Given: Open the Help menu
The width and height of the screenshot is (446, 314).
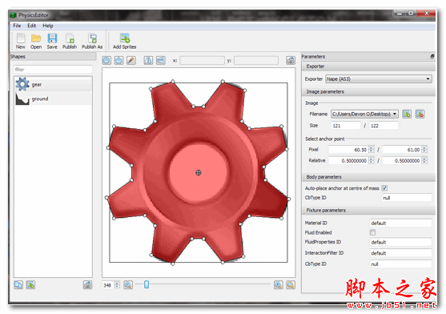Looking at the screenshot, I should point(48,26).
